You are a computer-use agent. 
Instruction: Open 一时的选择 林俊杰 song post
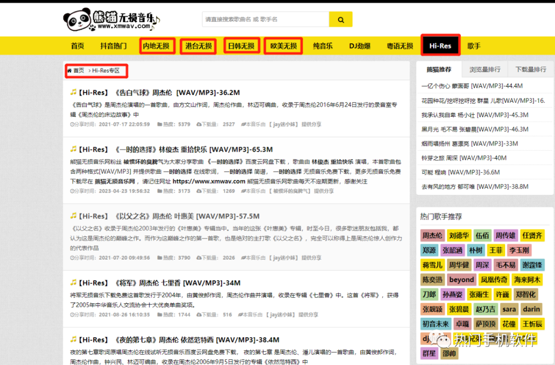coord(175,150)
